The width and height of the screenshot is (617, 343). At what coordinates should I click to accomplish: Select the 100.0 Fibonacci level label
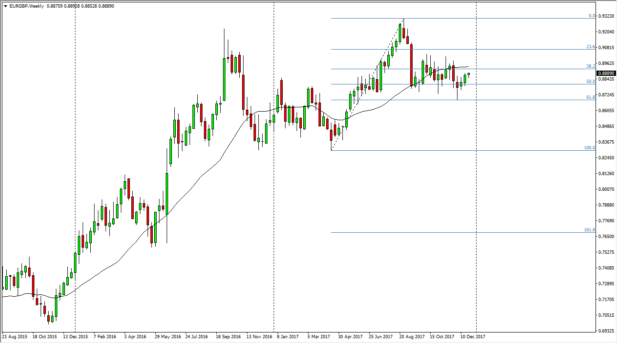[589, 148]
